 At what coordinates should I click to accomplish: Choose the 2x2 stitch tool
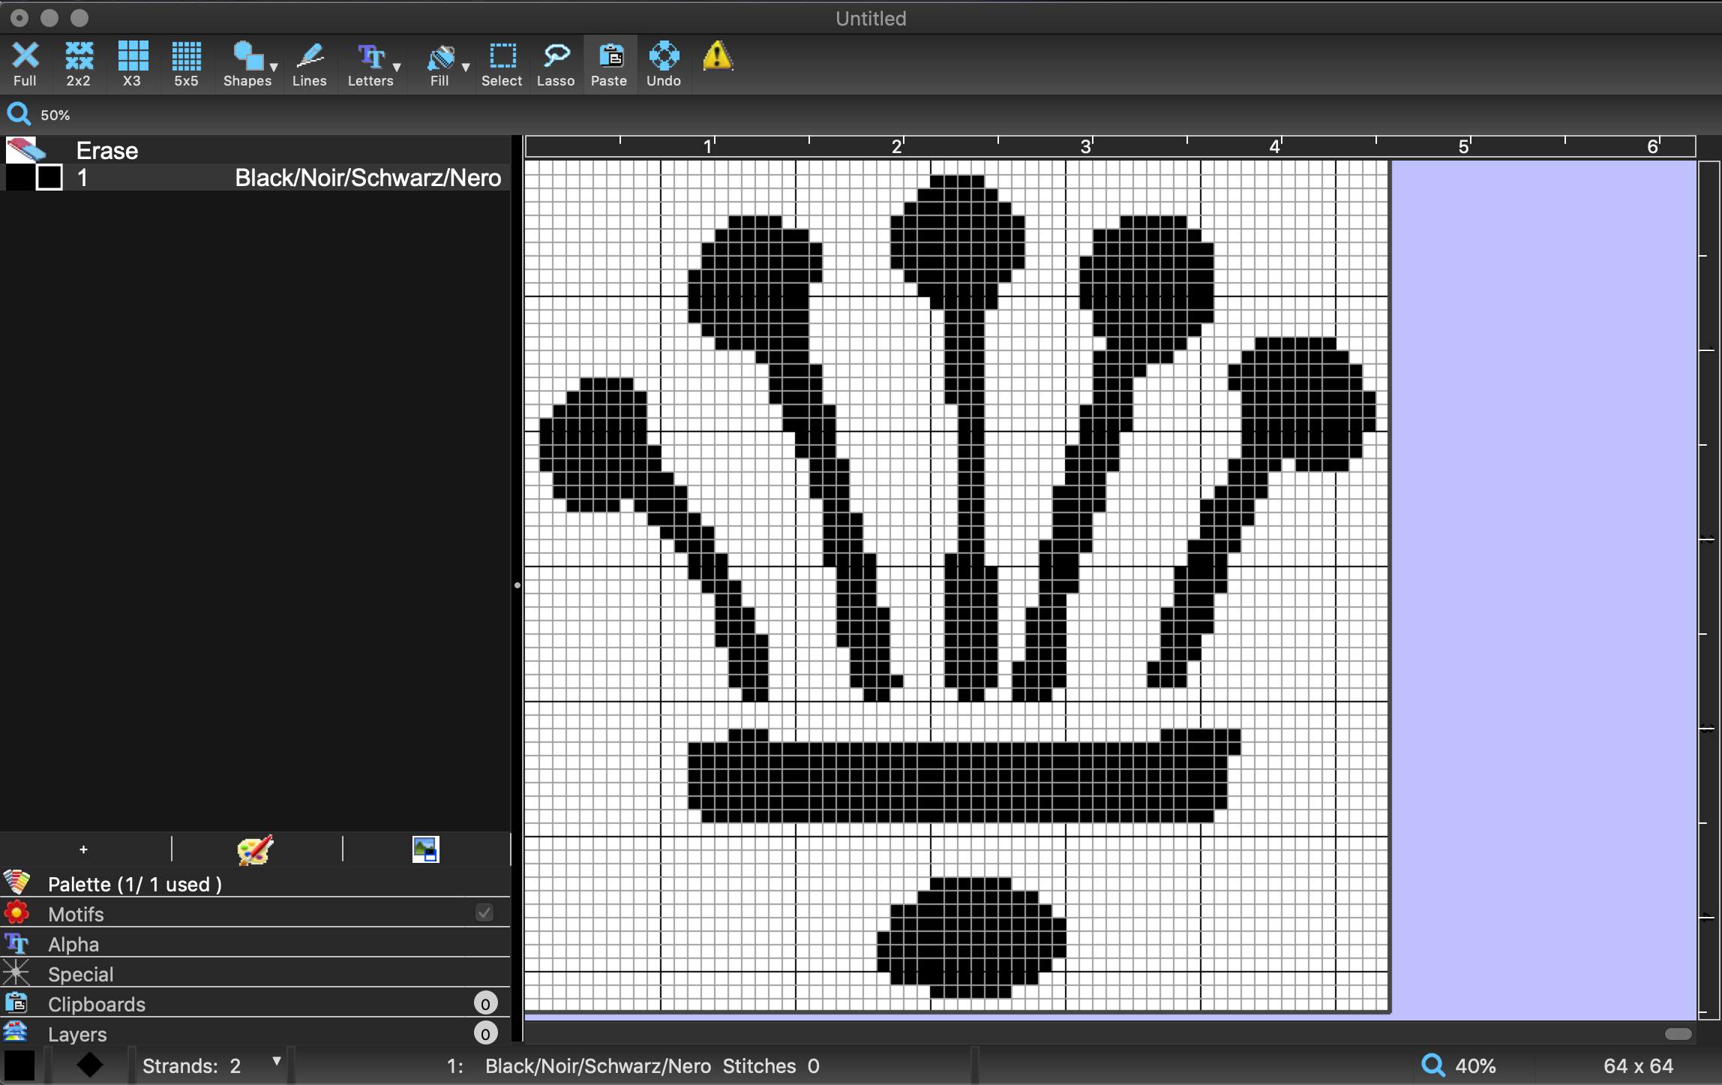click(x=78, y=64)
